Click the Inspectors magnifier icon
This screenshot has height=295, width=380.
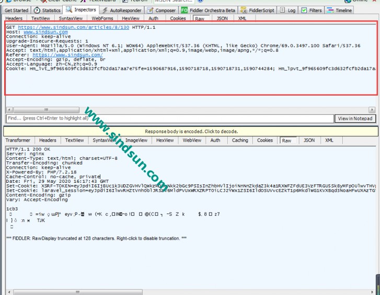69,10
